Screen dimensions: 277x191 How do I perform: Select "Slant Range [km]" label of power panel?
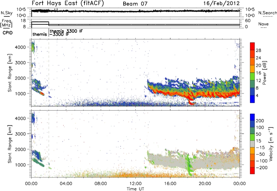pyautogui.click(x=10, y=73)
